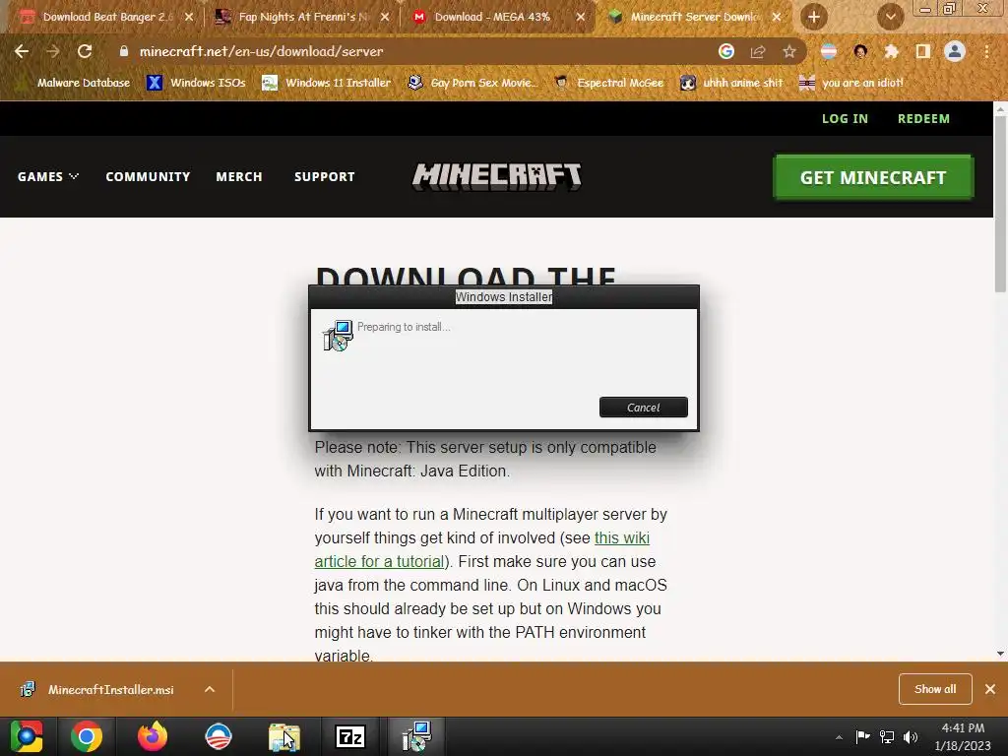
Task: Switch to the Download - MEGA 43% tab
Action: [492, 17]
